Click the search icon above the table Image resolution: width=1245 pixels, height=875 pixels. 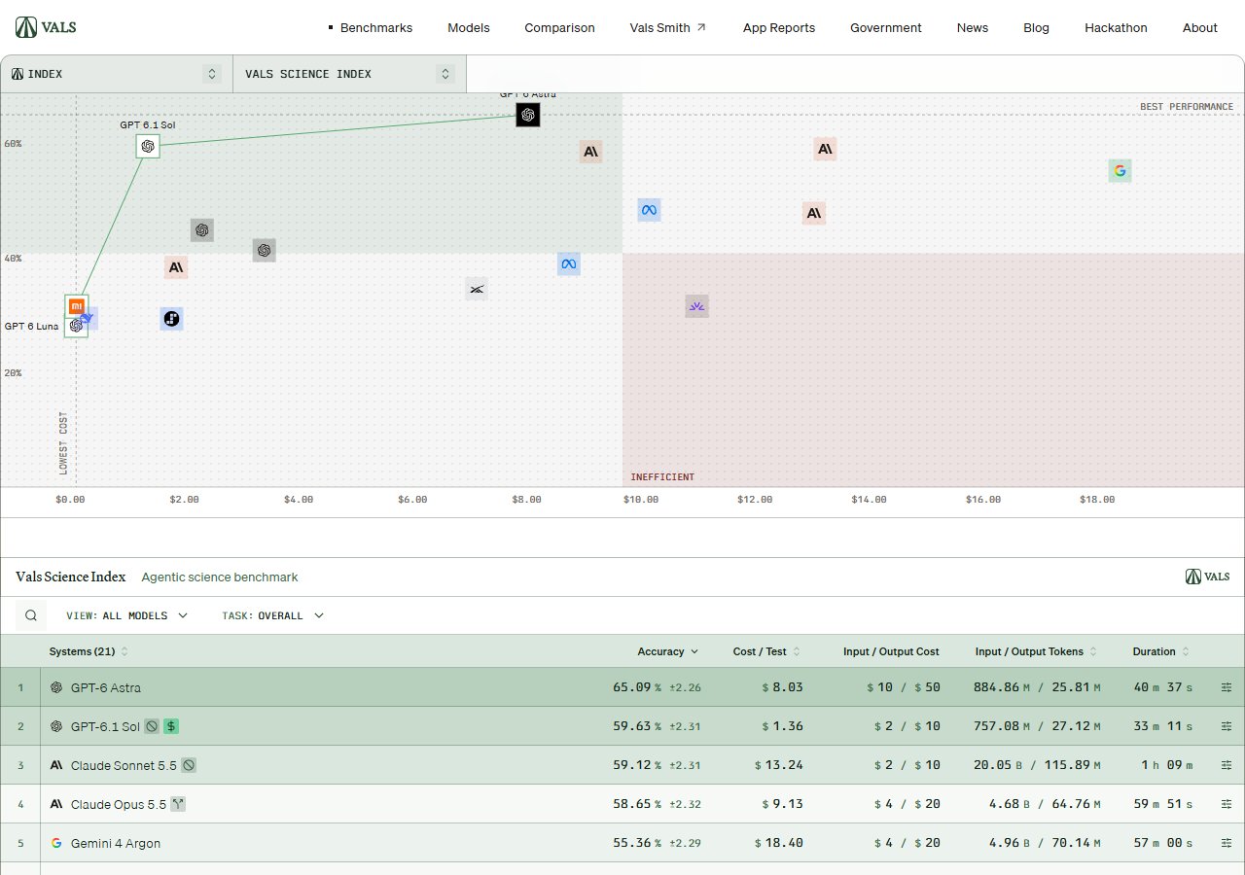click(x=31, y=615)
